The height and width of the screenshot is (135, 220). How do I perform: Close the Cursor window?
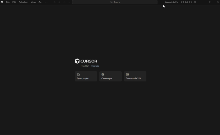[218, 2]
